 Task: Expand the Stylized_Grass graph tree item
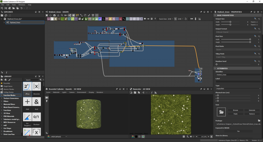[x=4, y=23]
